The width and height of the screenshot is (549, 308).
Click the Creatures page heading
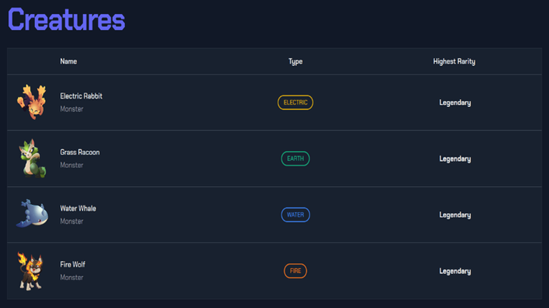point(66,19)
